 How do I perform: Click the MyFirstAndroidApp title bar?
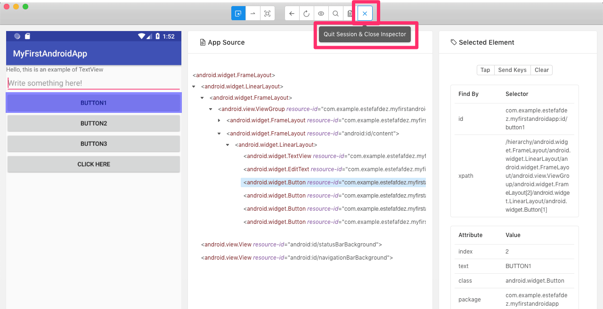(x=94, y=54)
